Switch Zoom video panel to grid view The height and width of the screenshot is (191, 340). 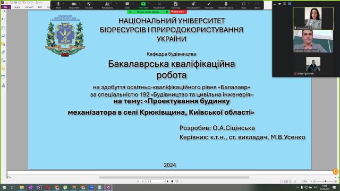(290, 4)
